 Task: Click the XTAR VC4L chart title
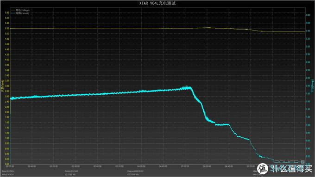pyautogui.click(x=157, y=3)
